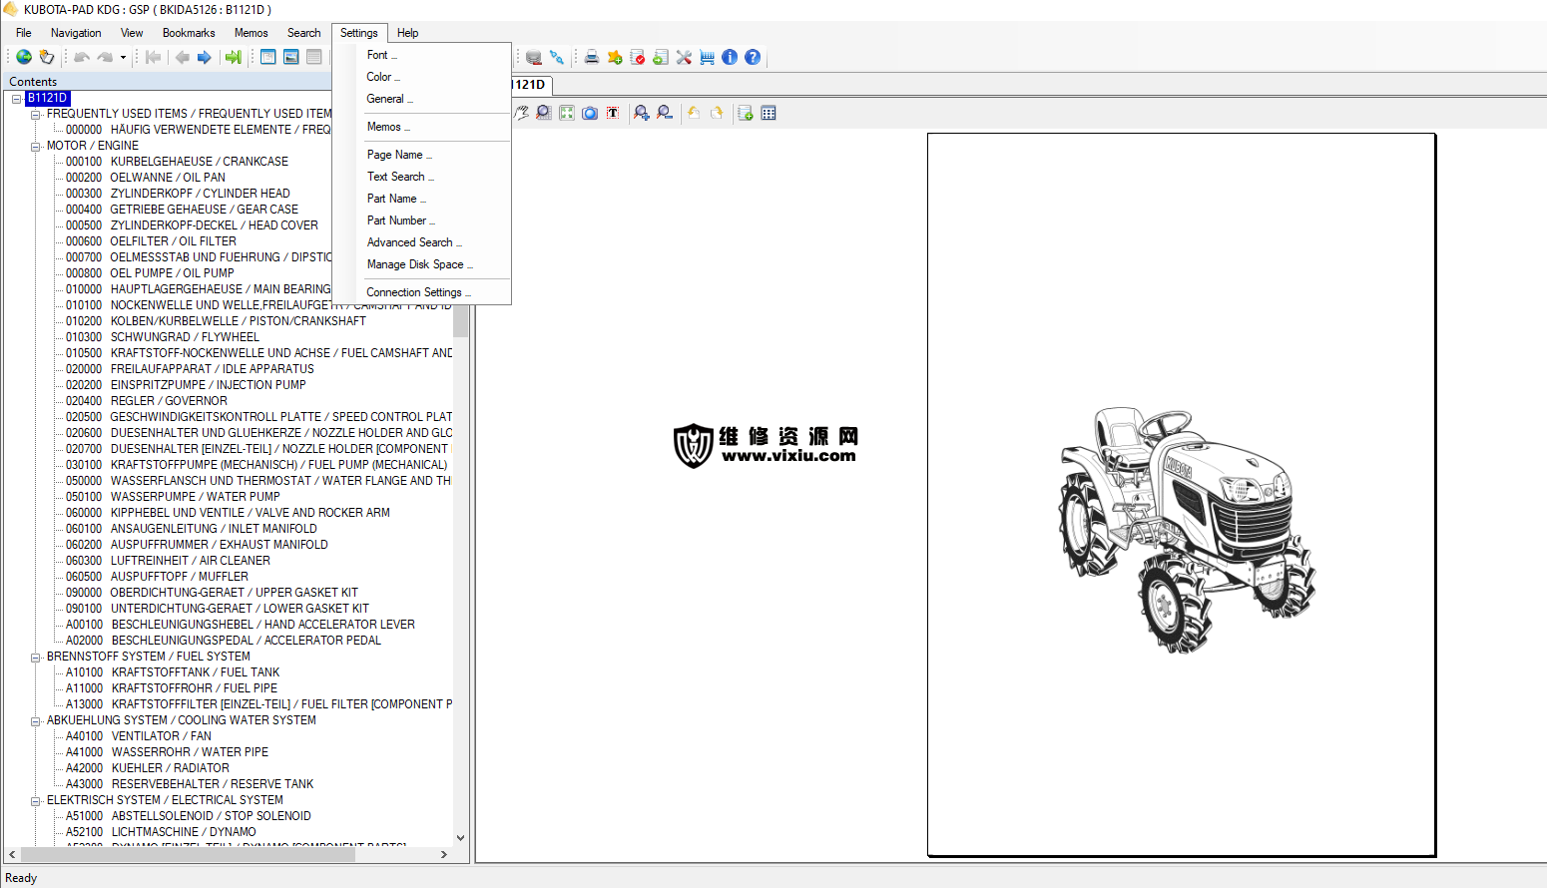Select tree item A42000 KUEHLER / RADIATOR
This screenshot has height=888, width=1547.
point(148,768)
